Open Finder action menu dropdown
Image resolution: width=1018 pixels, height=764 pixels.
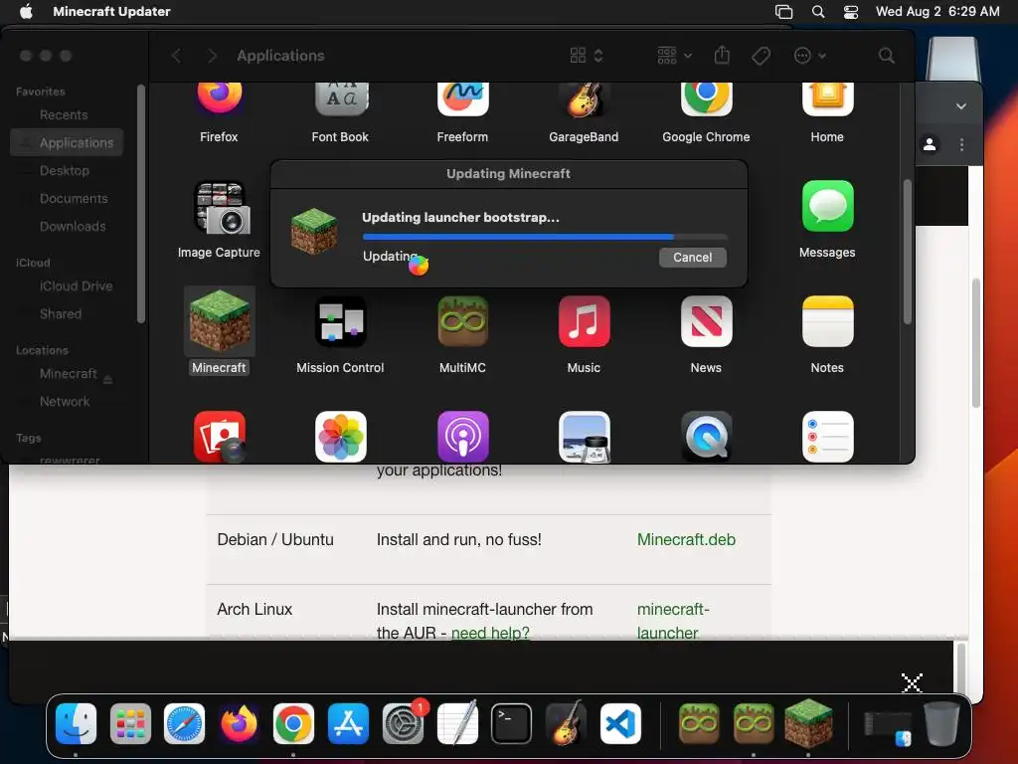coord(809,56)
